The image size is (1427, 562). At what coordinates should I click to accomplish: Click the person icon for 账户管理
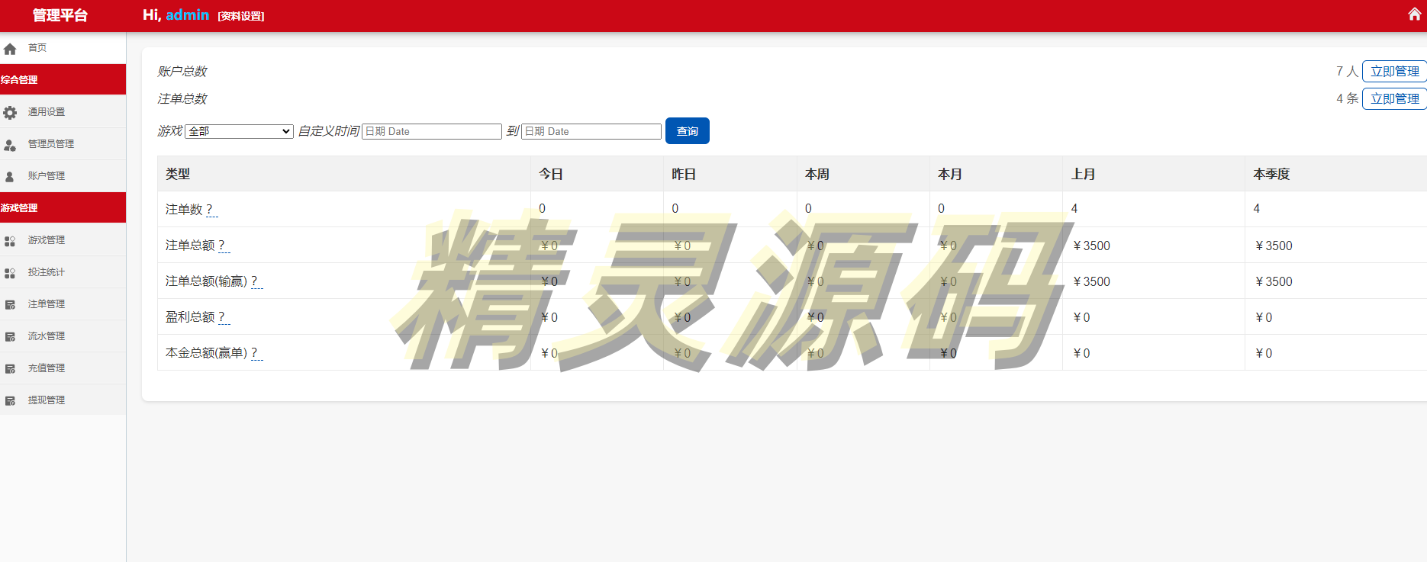[10, 177]
